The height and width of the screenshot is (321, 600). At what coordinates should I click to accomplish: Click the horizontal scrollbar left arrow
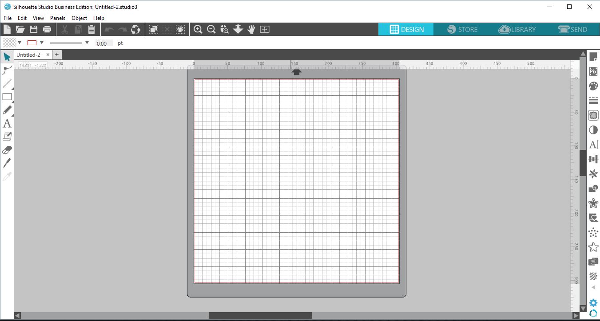(x=17, y=316)
